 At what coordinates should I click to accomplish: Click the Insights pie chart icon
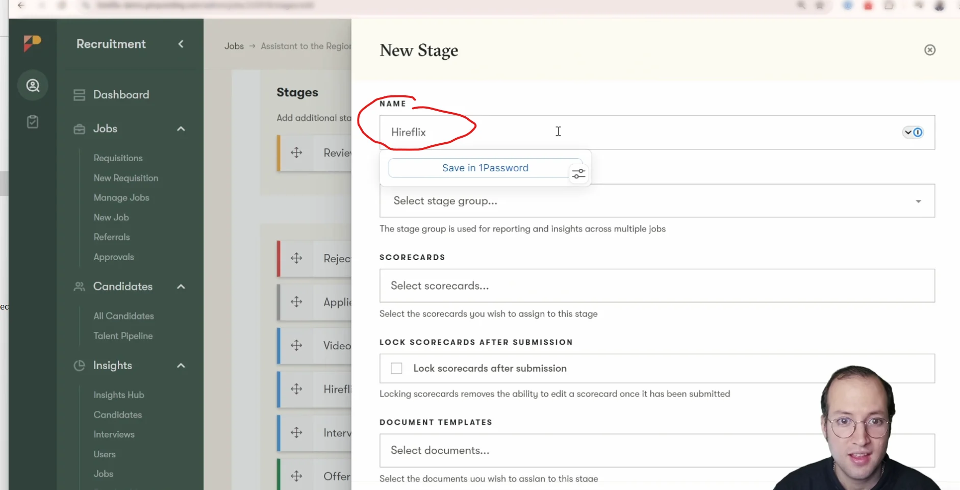click(x=79, y=366)
